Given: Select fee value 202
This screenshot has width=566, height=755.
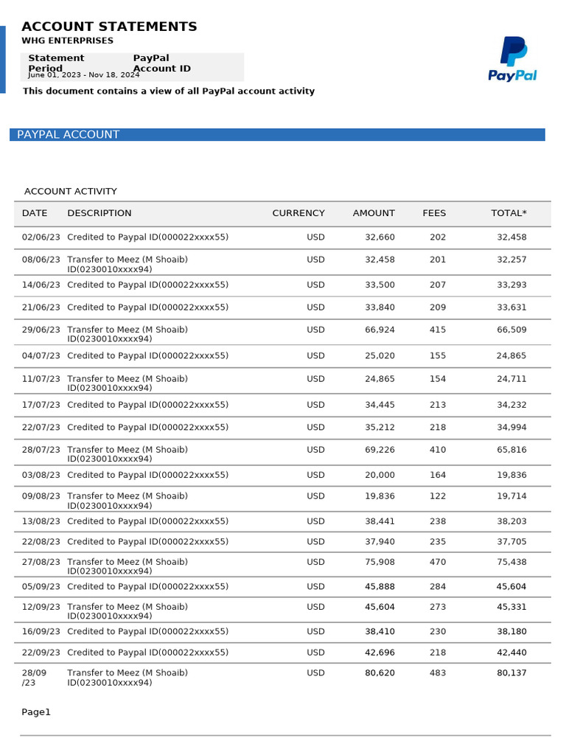Looking at the screenshot, I should point(438,237).
